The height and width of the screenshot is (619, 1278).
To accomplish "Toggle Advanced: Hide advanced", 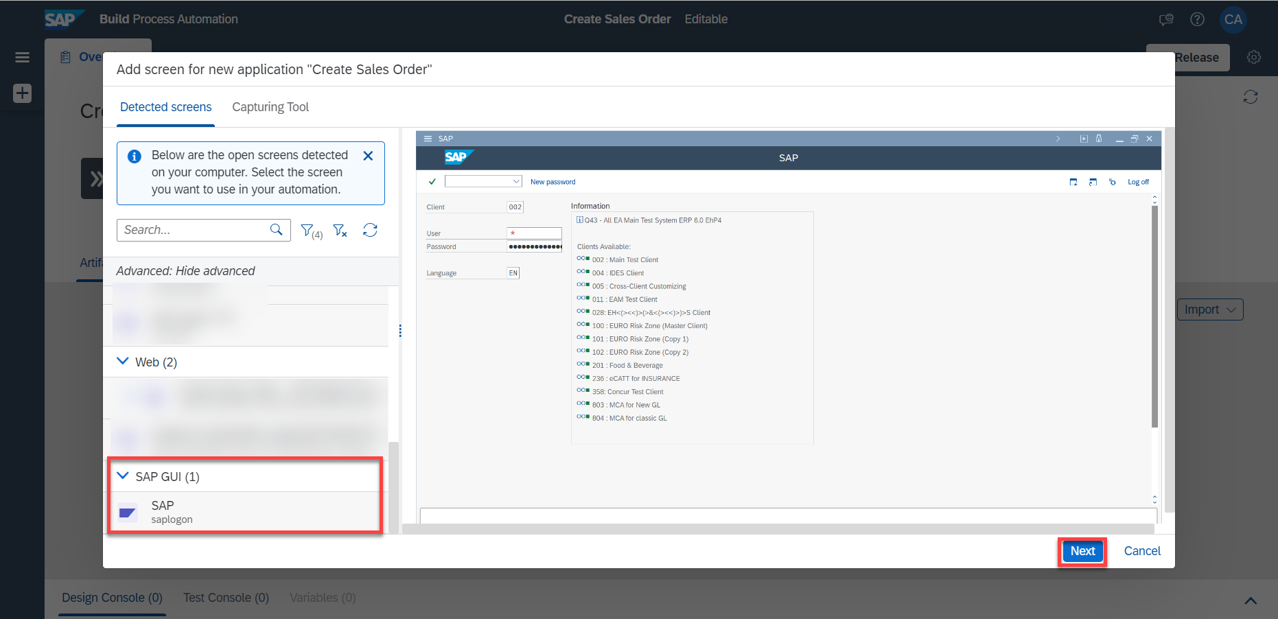I will (185, 271).
